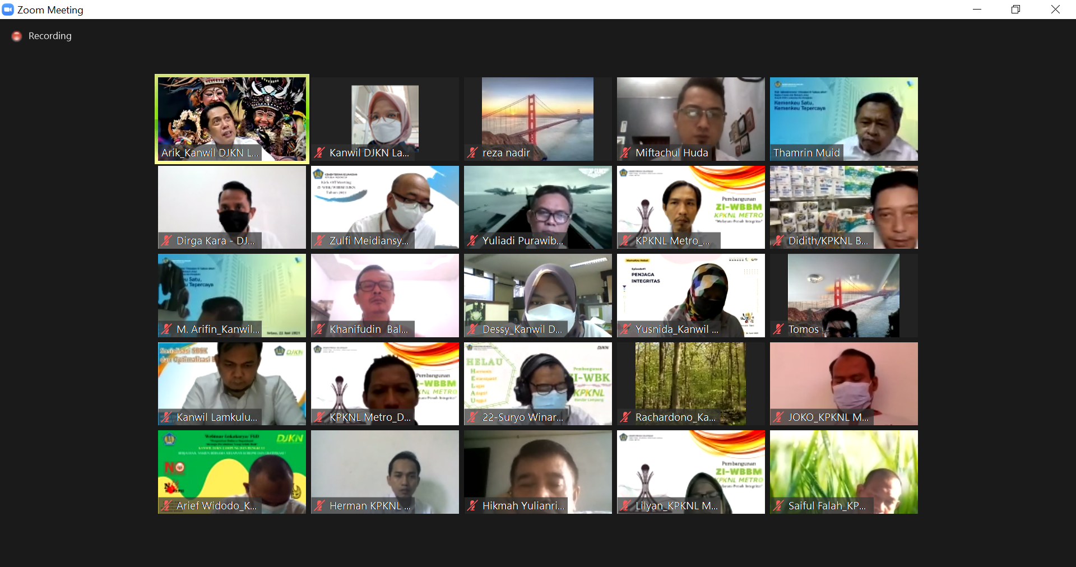This screenshot has height=567, width=1076.
Task: Select Arief Widodo's green background tile
Action: tap(231, 466)
